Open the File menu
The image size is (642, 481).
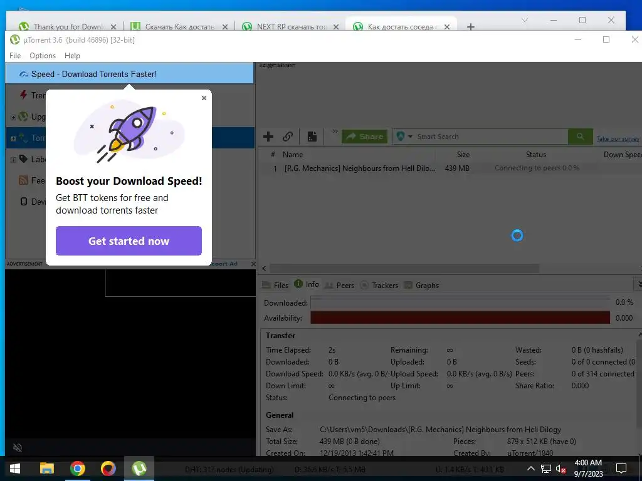[x=15, y=56]
